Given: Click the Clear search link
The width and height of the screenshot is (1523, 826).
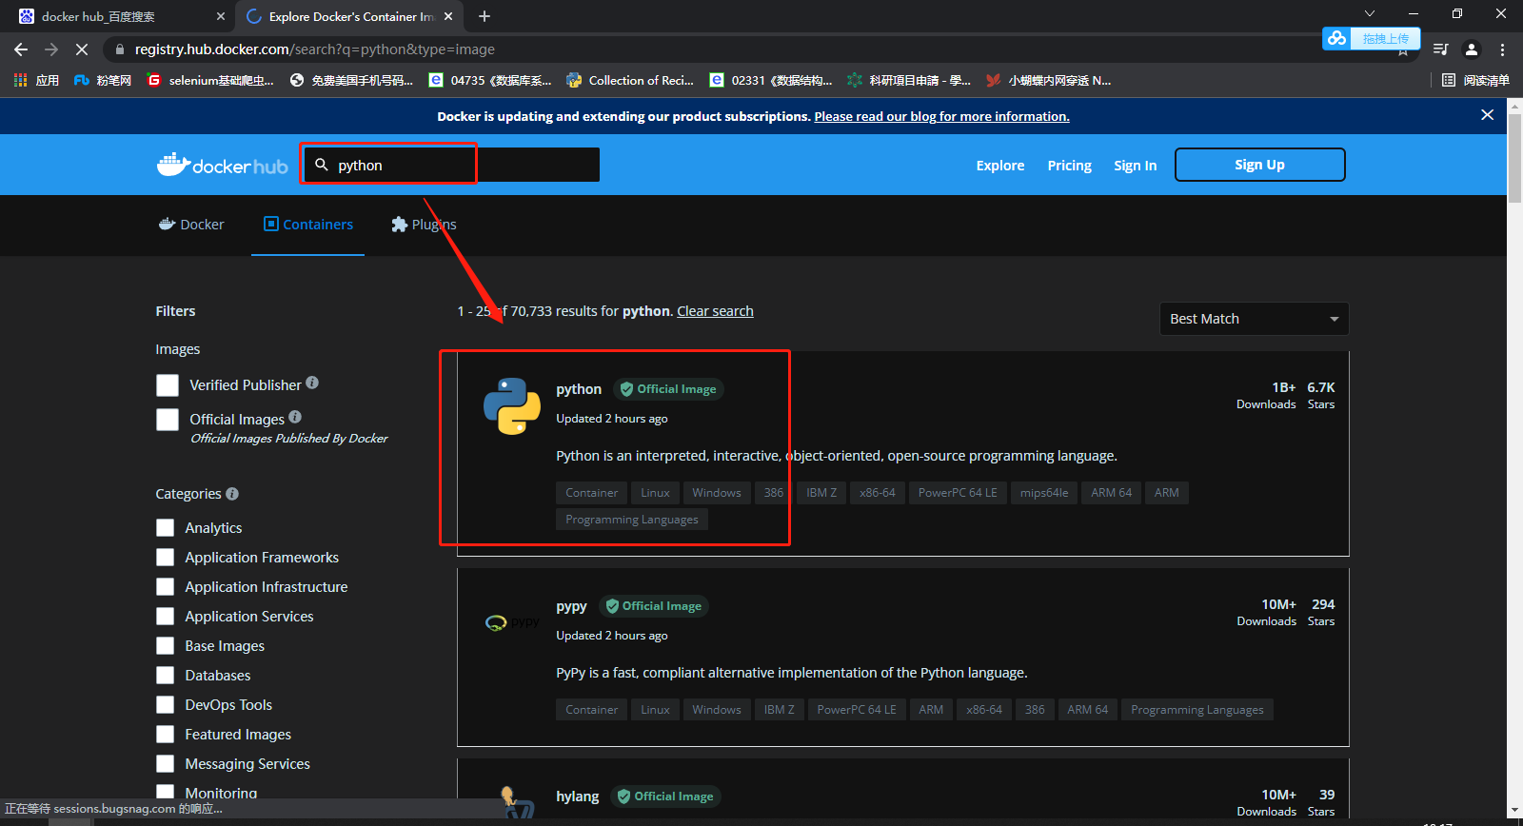Looking at the screenshot, I should [715, 311].
